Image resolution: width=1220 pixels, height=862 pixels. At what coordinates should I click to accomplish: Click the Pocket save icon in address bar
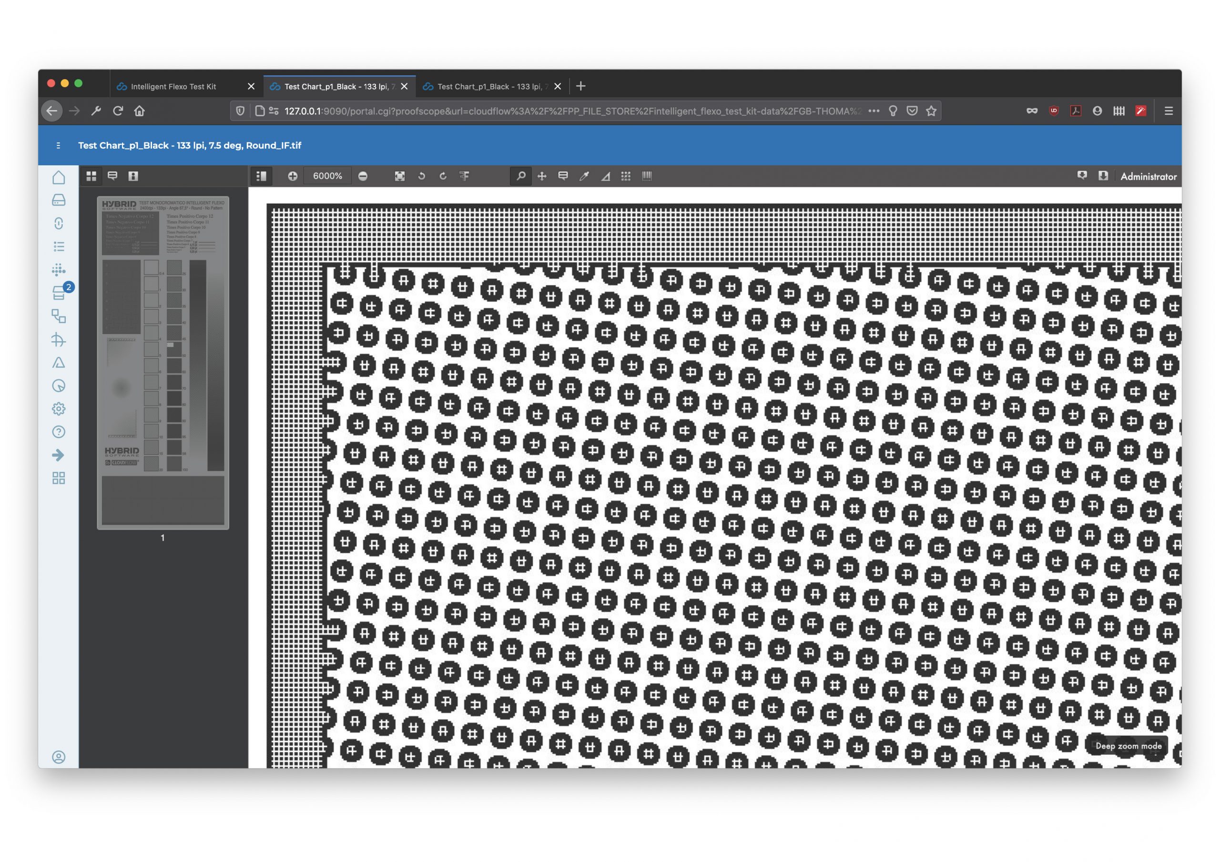912,111
